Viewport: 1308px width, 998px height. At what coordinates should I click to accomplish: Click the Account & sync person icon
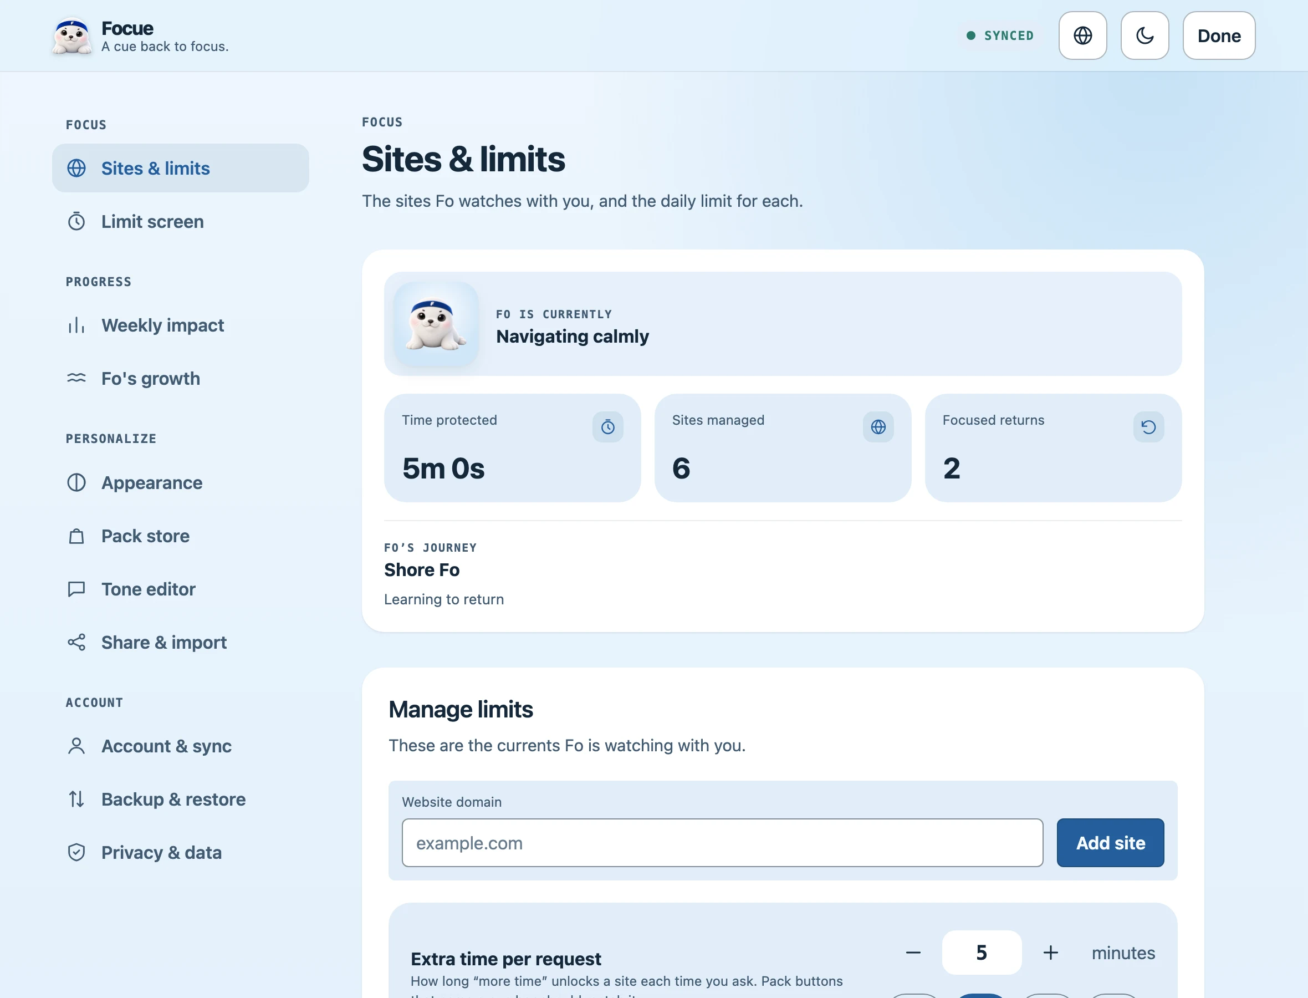[76, 746]
